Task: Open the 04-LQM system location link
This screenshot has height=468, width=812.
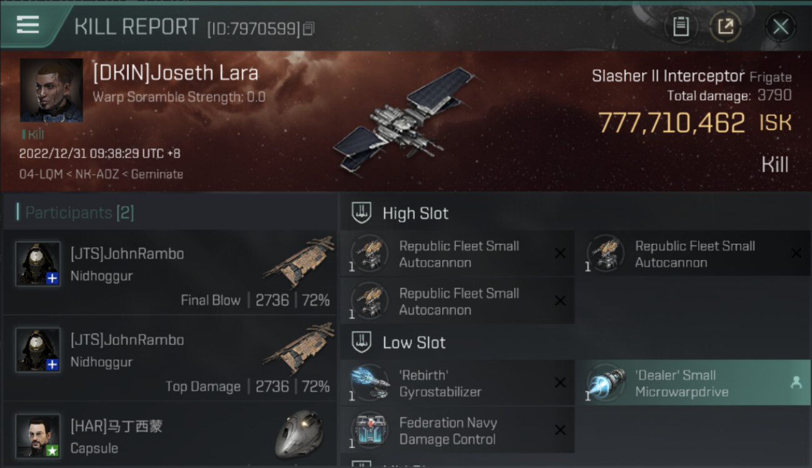Action: [41, 175]
